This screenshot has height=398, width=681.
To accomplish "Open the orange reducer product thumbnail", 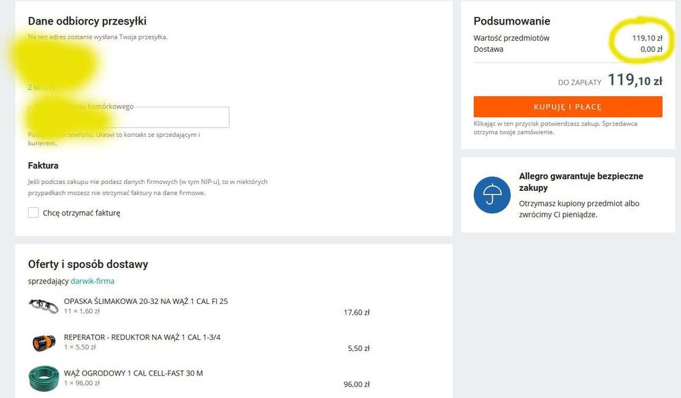I will click(x=44, y=342).
